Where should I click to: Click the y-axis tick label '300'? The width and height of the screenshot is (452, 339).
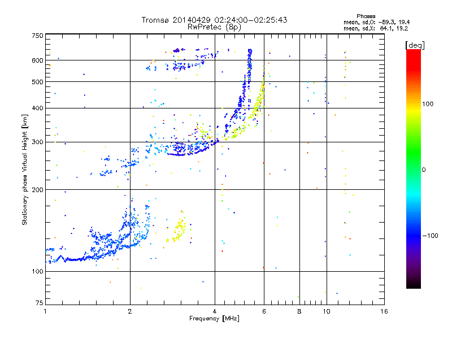point(37,142)
